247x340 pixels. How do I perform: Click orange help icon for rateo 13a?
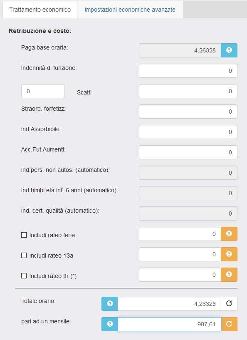(x=229, y=254)
